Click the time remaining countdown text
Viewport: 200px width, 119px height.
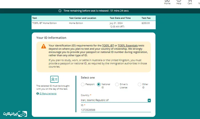pyautogui.click(x=96, y=11)
